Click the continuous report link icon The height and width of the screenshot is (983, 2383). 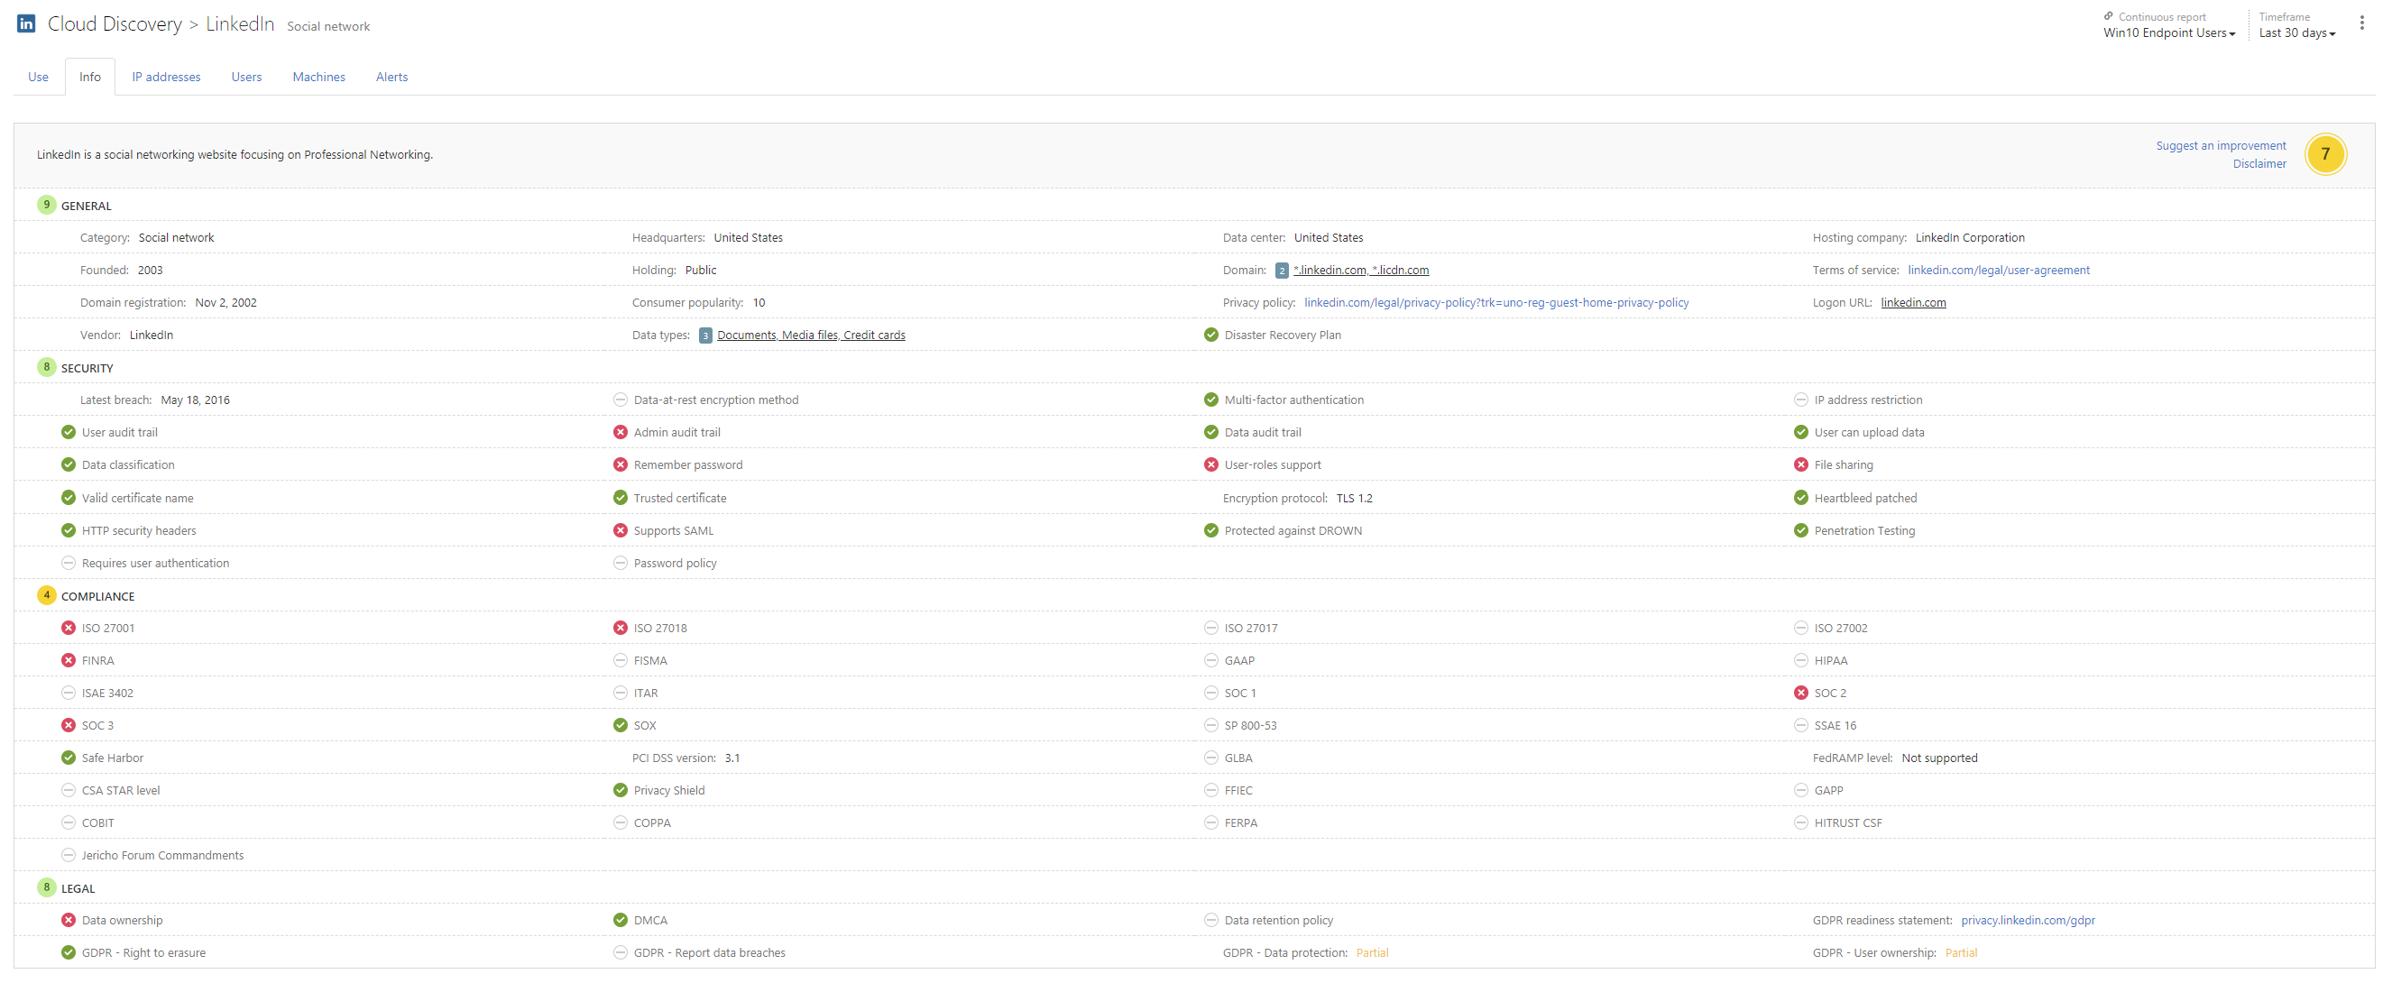(x=2108, y=15)
